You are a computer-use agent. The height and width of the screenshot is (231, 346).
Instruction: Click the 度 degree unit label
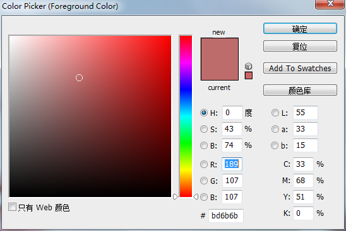coord(249,113)
